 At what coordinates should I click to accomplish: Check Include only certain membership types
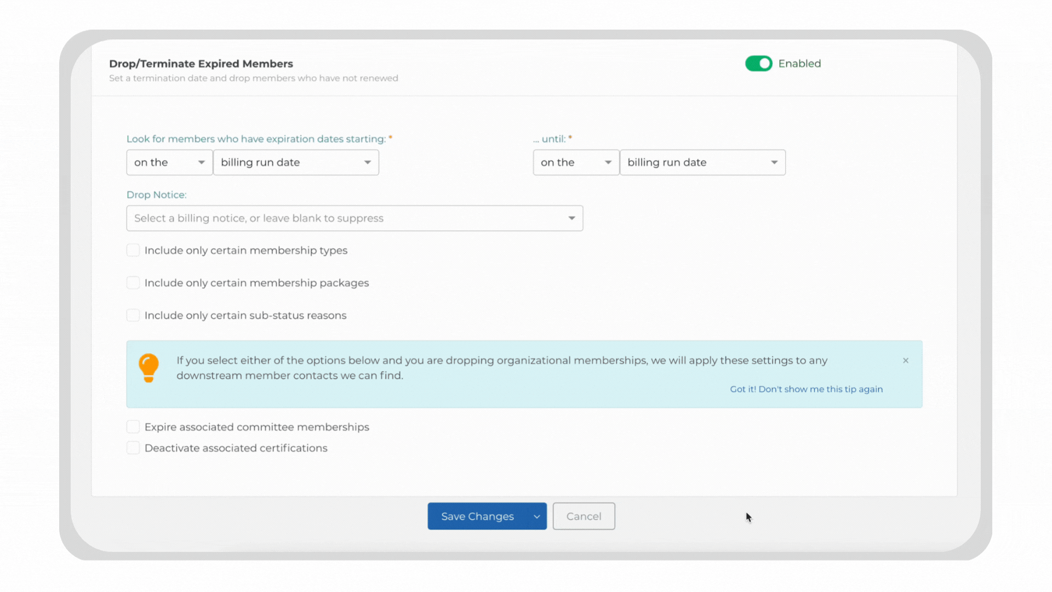(133, 251)
